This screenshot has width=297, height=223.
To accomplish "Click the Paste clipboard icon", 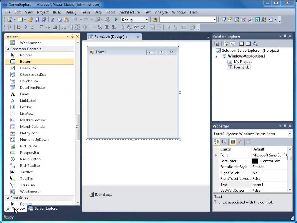I will click(67, 20).
